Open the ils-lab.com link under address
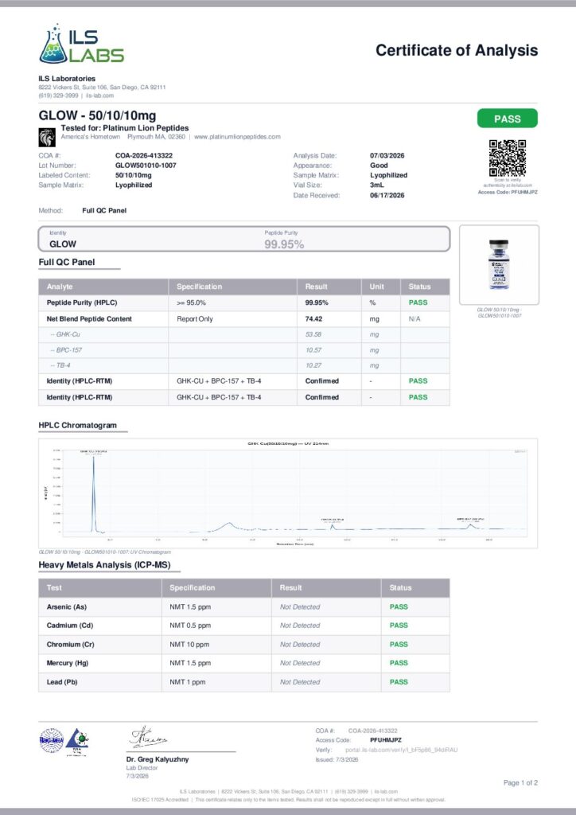Screen dimensions: 576x815 (99, 96)
